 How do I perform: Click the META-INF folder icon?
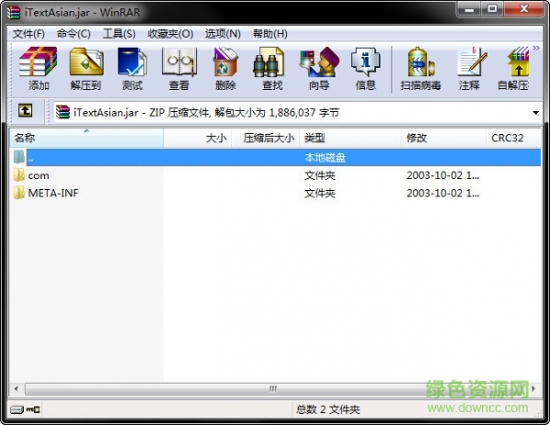pyautogui.click(x=19, y=193)
